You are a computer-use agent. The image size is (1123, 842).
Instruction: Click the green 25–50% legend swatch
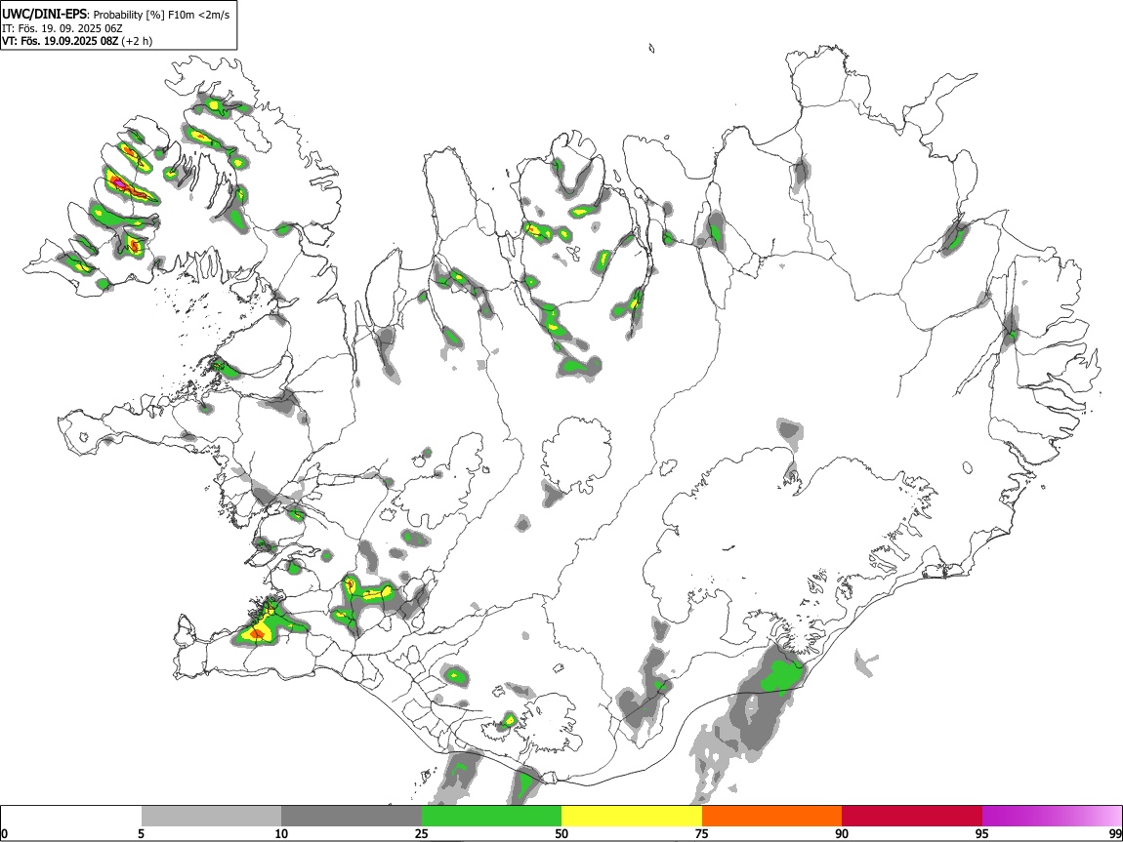click(491, 817)
